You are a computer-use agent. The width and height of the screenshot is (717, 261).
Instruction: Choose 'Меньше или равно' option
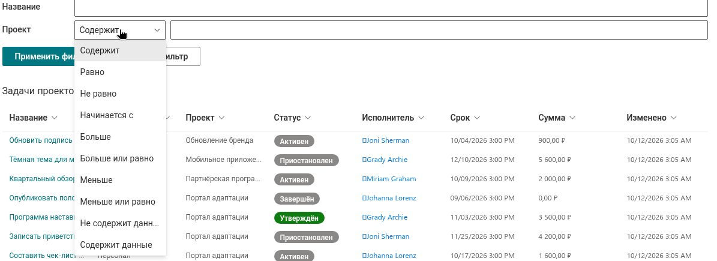click(120, 202)
